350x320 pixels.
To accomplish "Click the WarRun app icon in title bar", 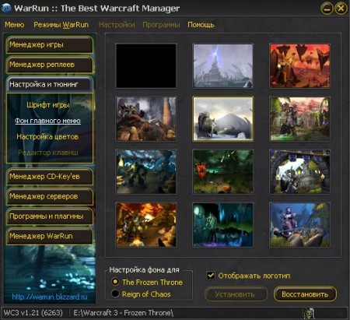I will tap(6, 8).
